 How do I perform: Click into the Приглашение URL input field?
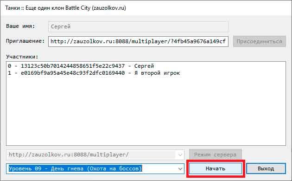[138, 41]
